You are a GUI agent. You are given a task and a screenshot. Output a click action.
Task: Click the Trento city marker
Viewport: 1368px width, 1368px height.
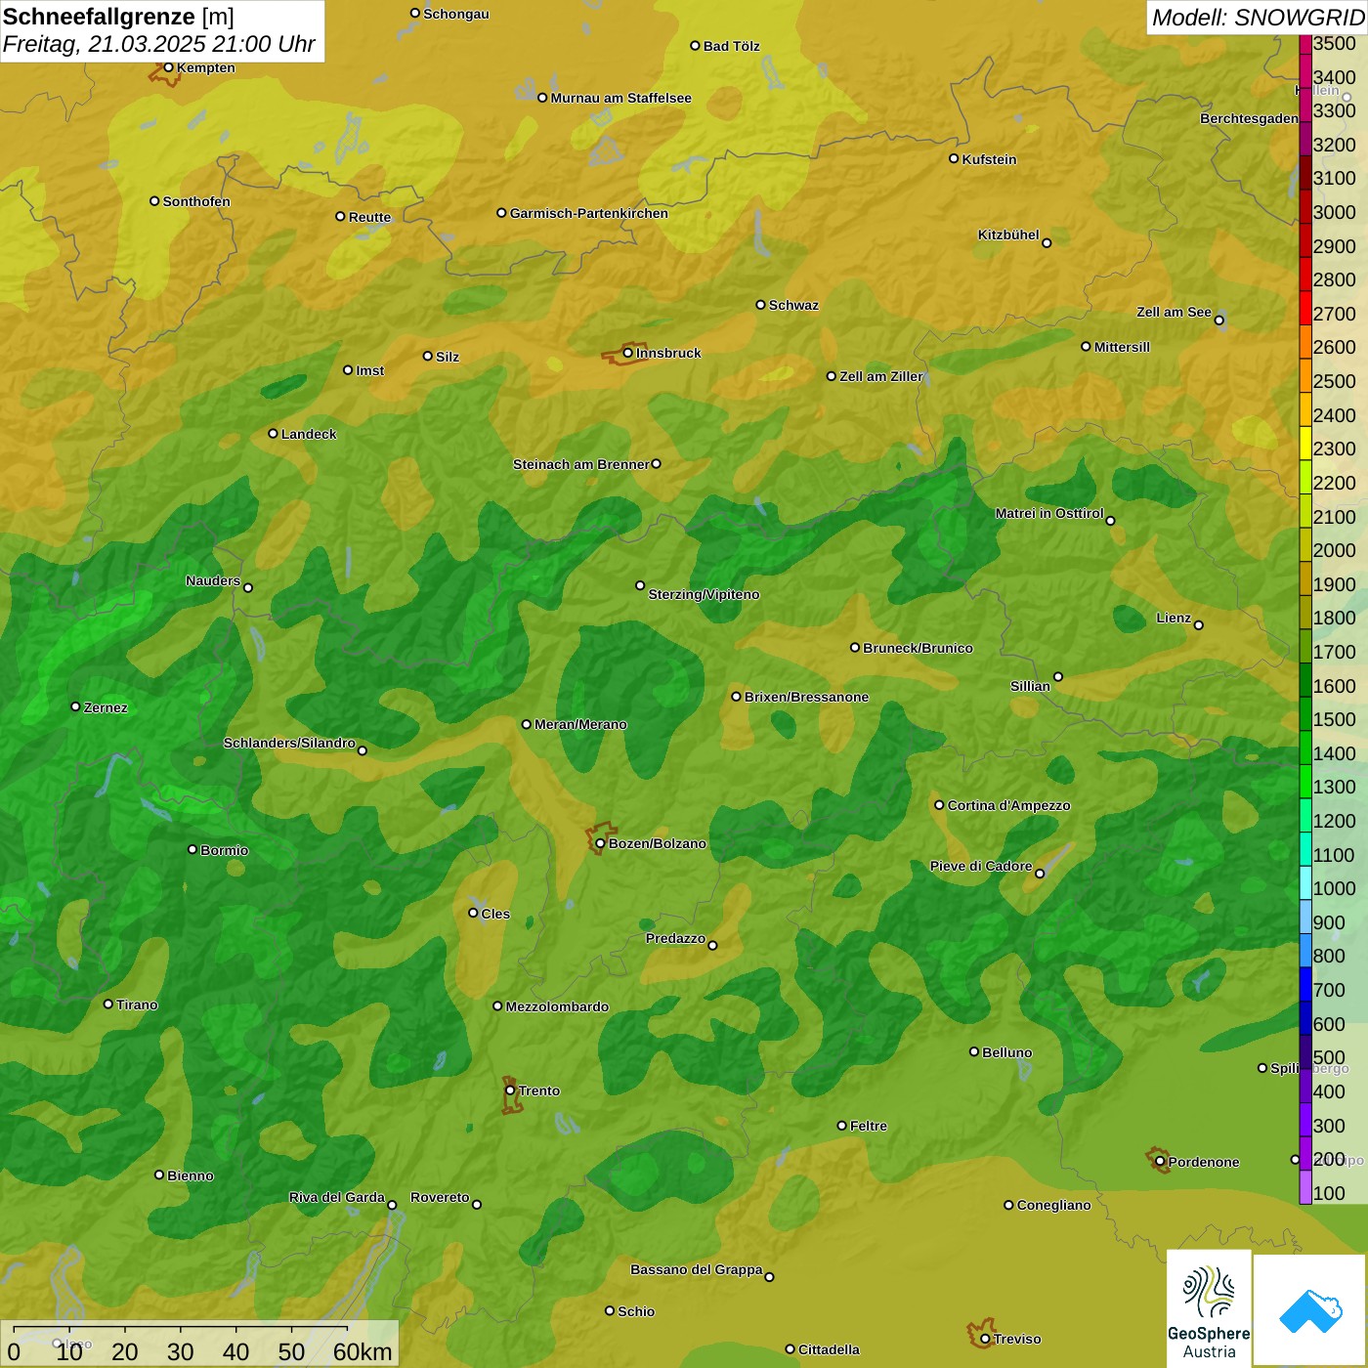click(510, 1090)
